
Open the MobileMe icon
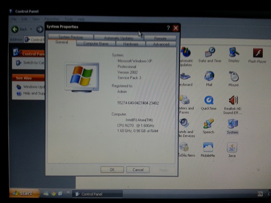click(x=208, y=148)
